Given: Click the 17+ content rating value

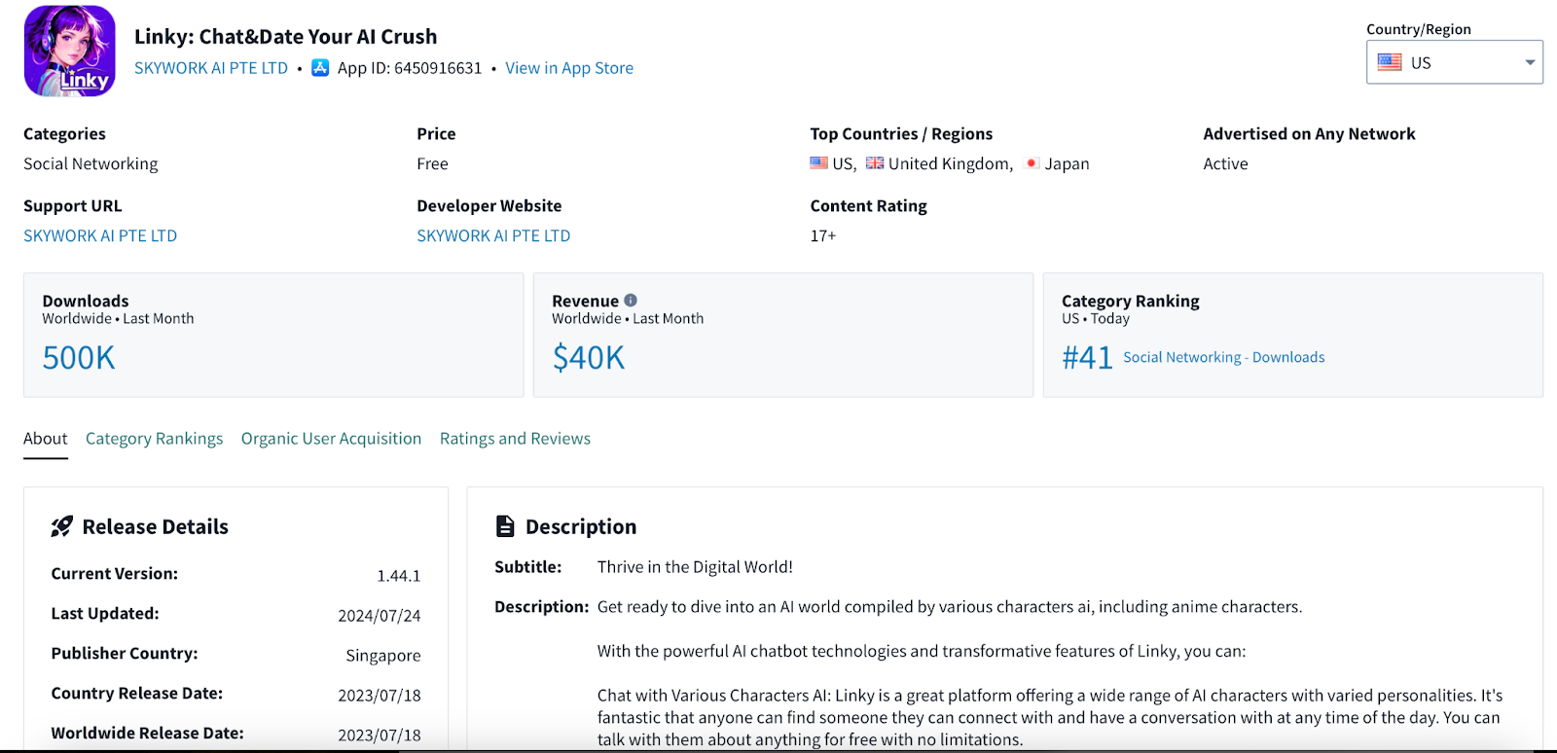Looking at the screenshot, I should (x=823, y=235).
